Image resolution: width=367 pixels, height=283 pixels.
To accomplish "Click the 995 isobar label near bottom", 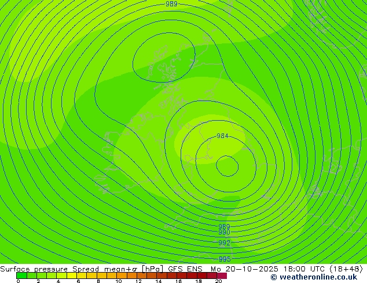I will click(225, 259).
